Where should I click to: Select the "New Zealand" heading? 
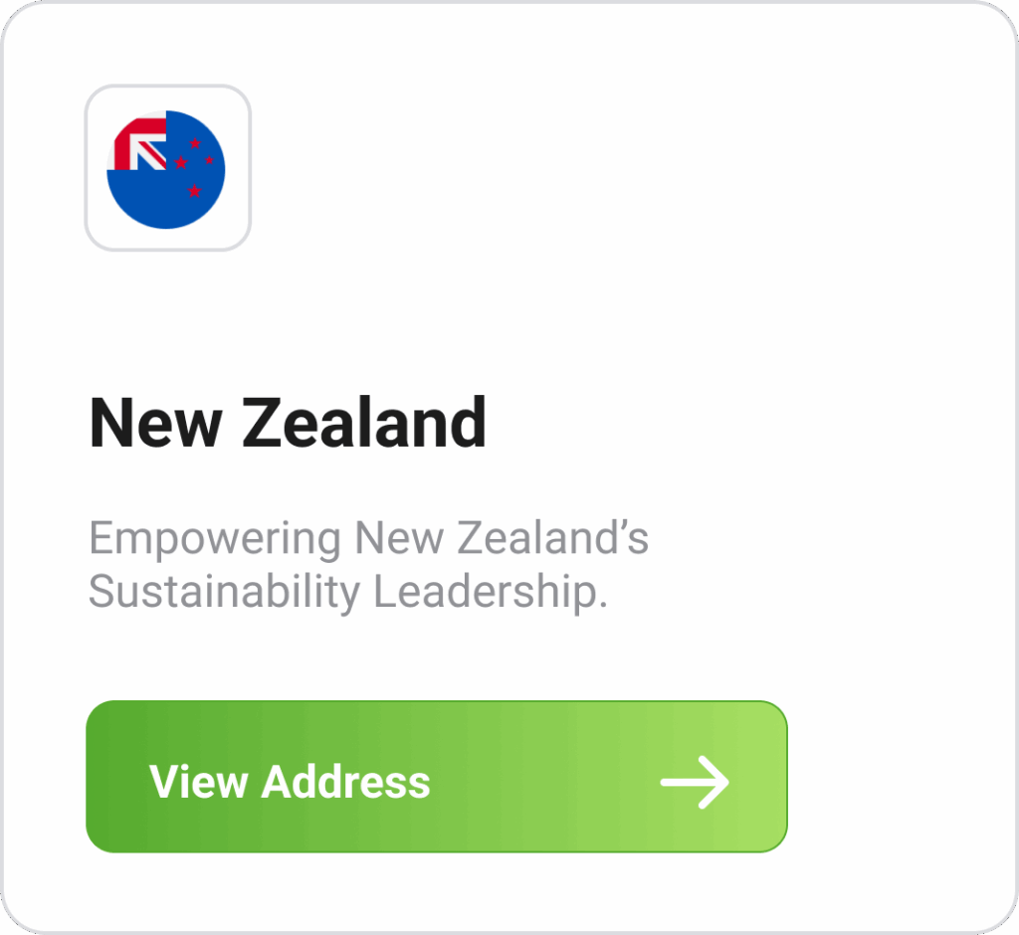[x=288, y=423]
